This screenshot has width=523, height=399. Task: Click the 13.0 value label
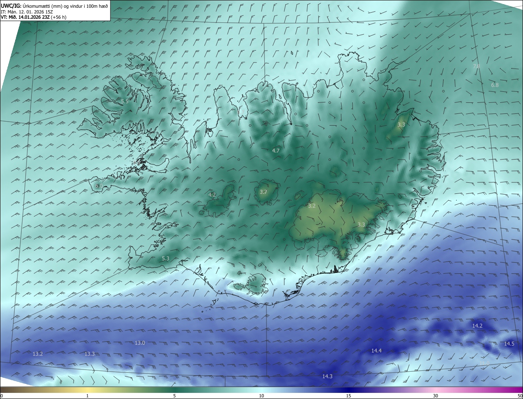(140, 343)
